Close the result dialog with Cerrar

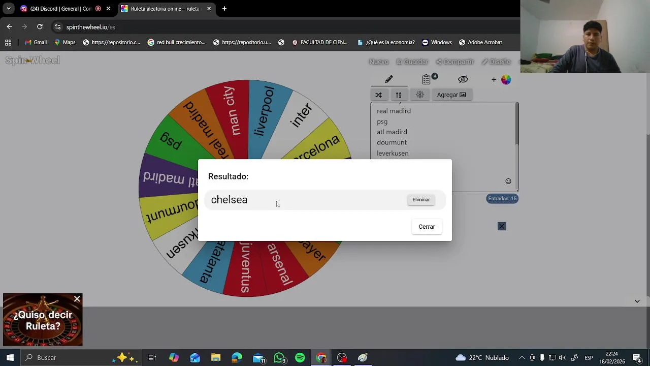427,227
